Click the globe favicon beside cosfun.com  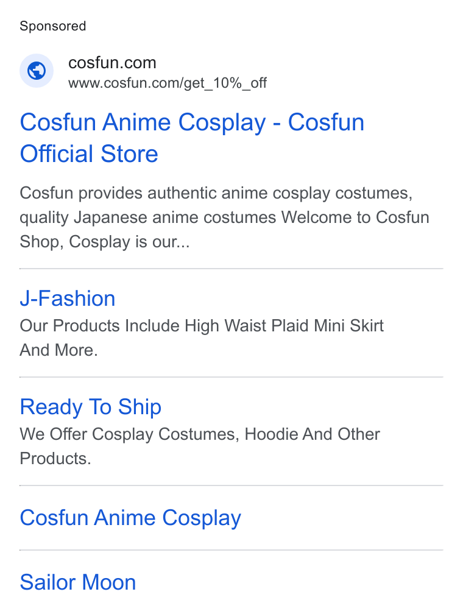click(x=37, y=71)
